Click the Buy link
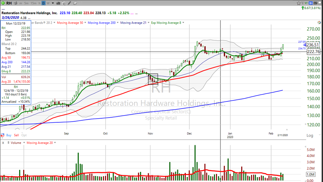This screenshot has height=182, width=323. coord(9,135)
